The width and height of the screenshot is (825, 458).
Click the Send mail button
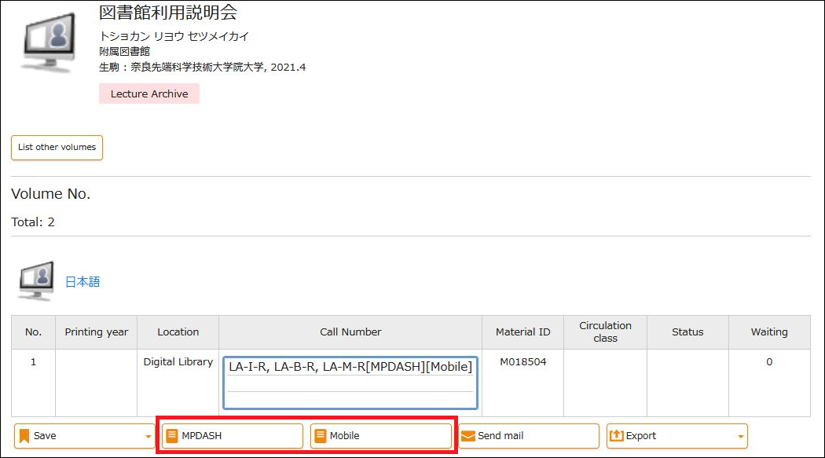[x=529, y=436]
